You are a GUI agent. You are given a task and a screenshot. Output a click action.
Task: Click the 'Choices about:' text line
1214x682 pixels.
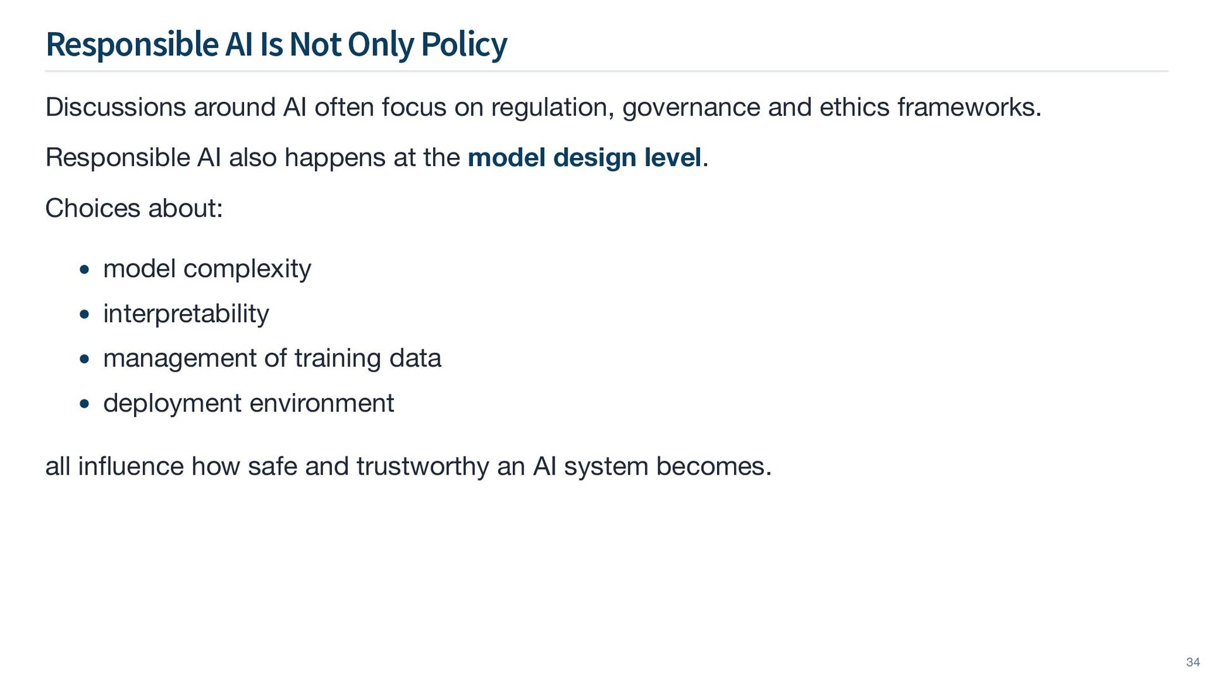click(x=134, y=209)
